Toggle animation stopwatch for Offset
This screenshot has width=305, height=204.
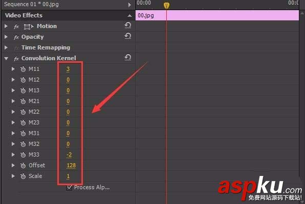23,165
